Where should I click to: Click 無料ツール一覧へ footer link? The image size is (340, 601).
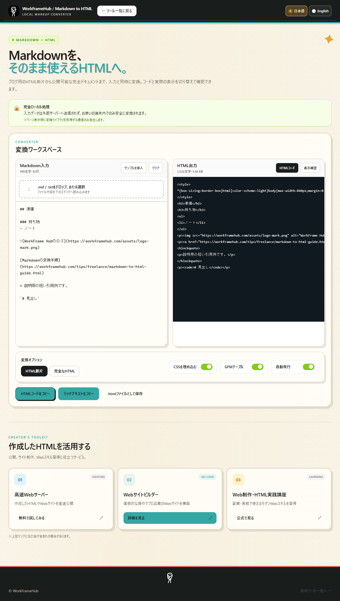[x=316, y=591]
